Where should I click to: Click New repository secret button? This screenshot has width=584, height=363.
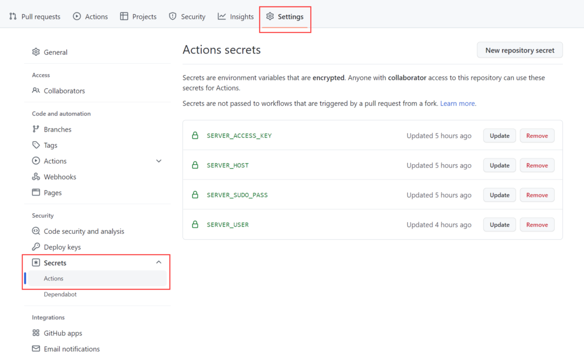pos(520,50)
